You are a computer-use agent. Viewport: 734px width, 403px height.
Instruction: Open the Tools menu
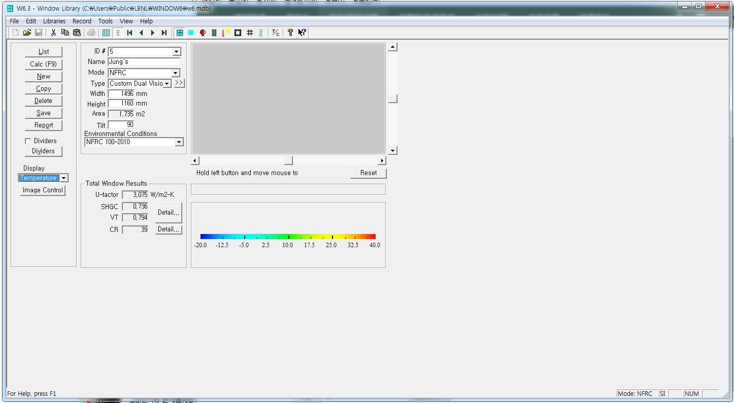point(105,21)
